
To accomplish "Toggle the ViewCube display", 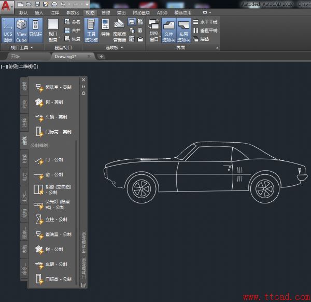I will point(21,31).
